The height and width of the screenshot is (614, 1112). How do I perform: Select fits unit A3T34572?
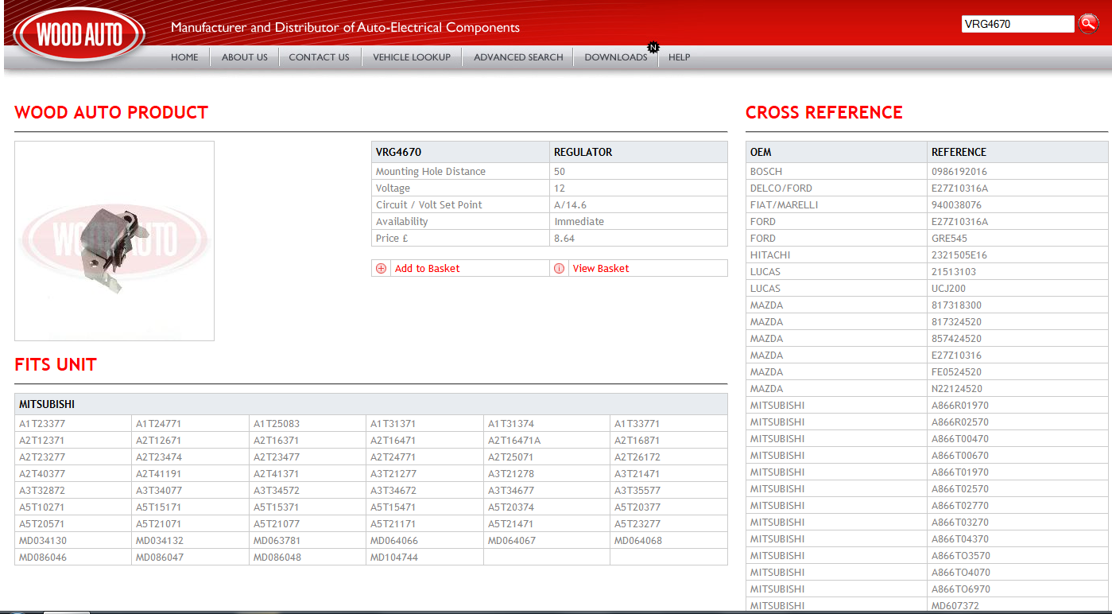coord(277,491)
